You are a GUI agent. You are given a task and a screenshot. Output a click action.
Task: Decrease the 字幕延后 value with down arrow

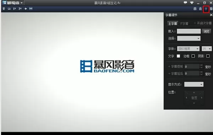point(201,75)
